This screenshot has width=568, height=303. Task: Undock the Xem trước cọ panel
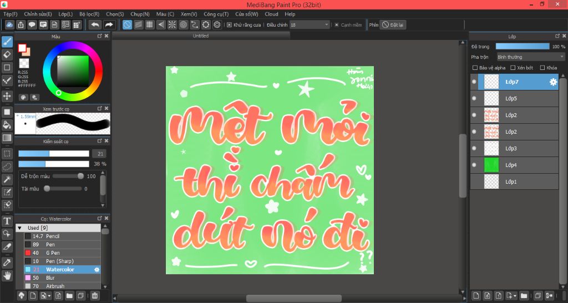pos(100,108)
